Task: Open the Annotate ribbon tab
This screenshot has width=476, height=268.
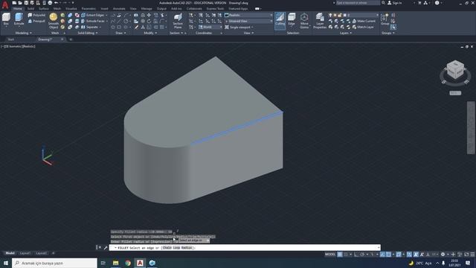Action: [119, 9]
